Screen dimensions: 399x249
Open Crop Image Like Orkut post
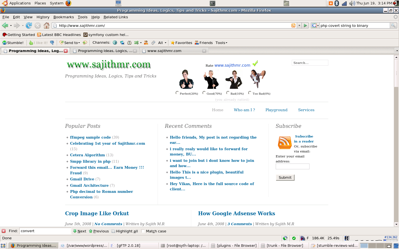pos(97,214)
